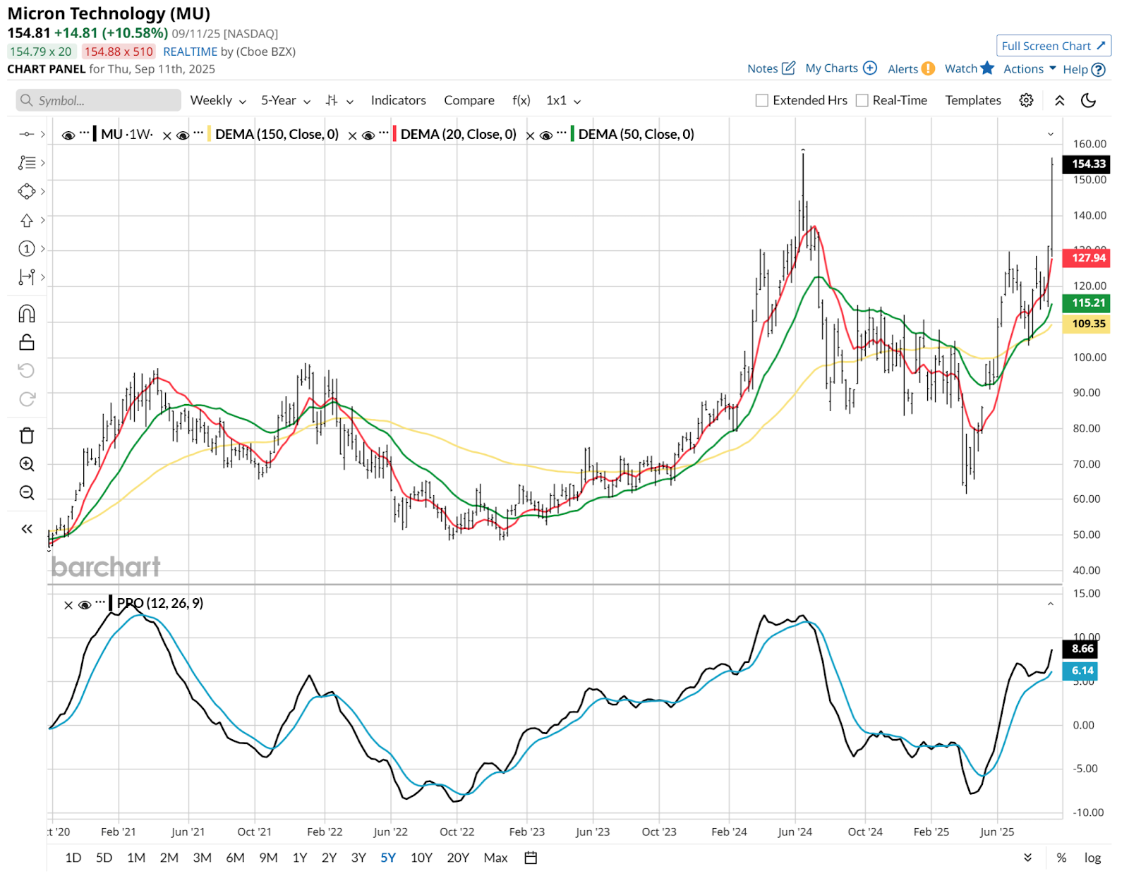Click the green DEMA 50 color bar
Screen dimensions: 1129x883
[572, 134]
